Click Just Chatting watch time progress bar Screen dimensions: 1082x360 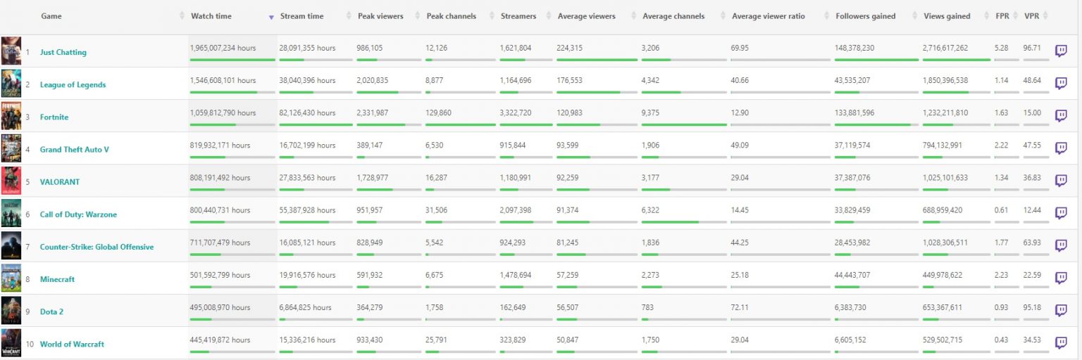[x=232, y=60]
